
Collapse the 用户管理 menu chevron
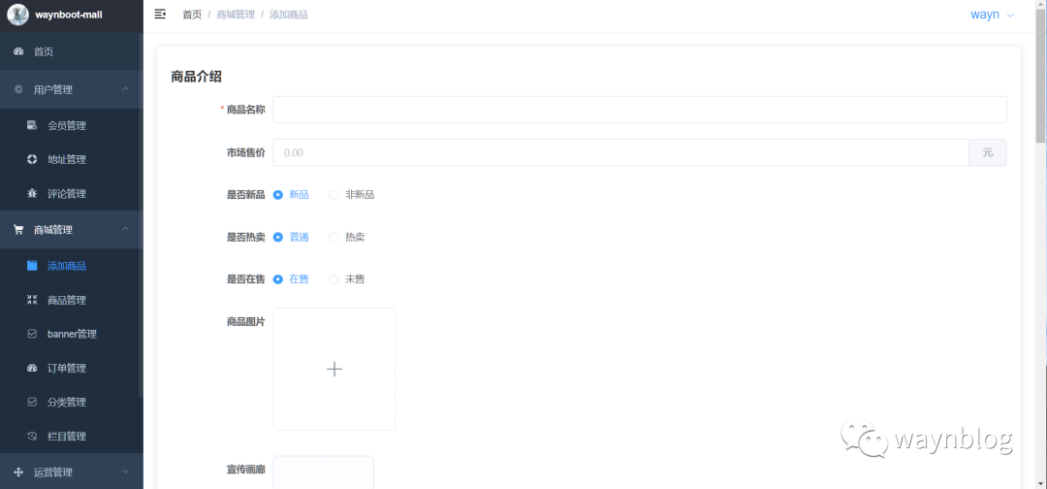pyautogui.click(x=125, y=89)
